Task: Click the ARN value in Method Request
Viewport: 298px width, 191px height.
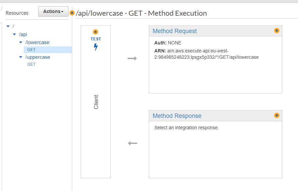Action: click(x=213, y=54)
